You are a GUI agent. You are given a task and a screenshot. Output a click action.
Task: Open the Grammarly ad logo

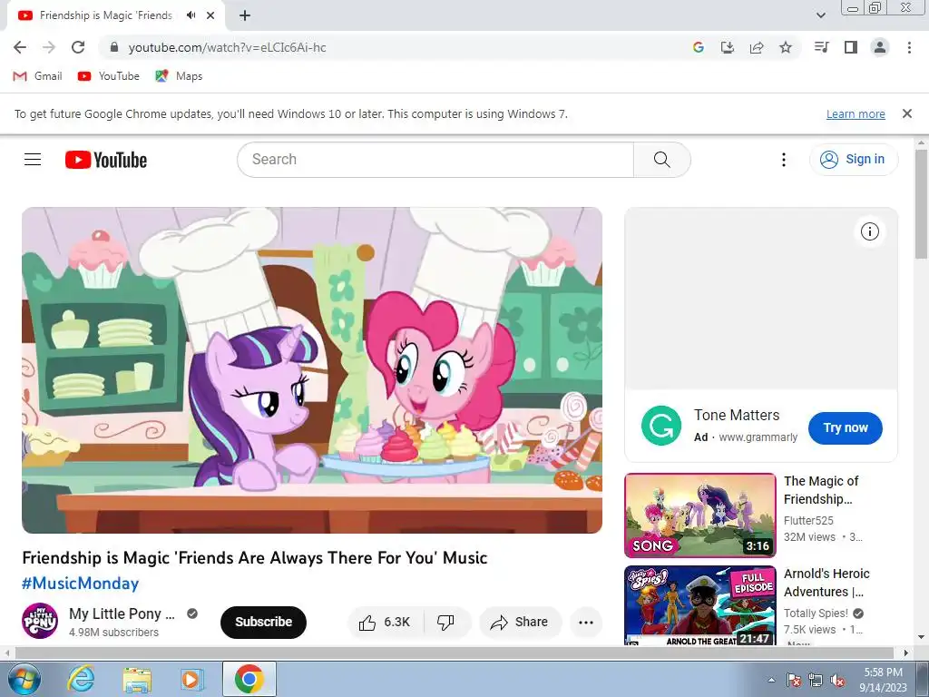660,426
